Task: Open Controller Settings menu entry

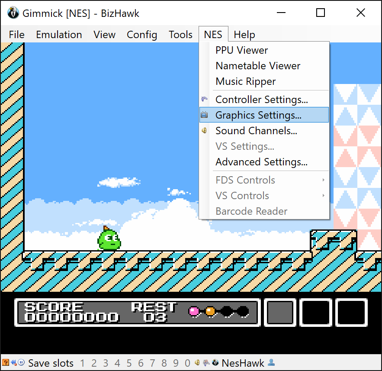Action: pos(264,99)
